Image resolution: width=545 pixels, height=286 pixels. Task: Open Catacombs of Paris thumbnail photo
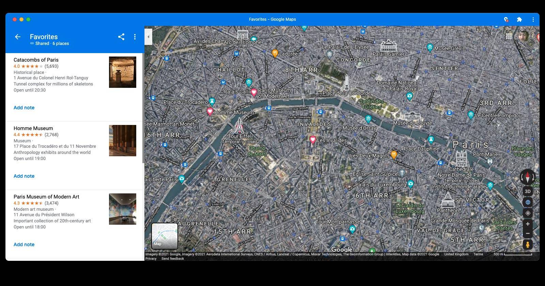click(123, 72)
